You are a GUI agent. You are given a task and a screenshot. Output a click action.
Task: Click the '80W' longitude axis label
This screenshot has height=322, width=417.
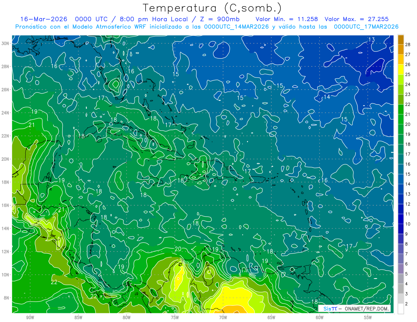126,317
